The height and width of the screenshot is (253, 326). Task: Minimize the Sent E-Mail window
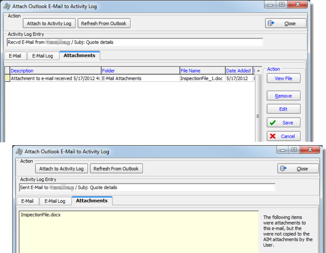point(283,149)
